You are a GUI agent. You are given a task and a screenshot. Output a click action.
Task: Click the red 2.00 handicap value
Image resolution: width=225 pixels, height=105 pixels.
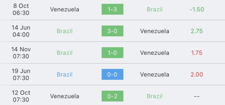pos(197,75)
